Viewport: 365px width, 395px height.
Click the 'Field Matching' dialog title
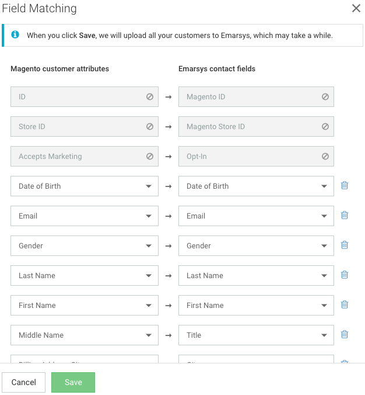(39, 9)
